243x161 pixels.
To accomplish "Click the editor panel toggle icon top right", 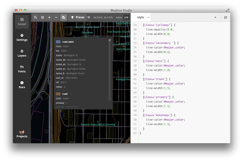I will [x=225, y=17].
